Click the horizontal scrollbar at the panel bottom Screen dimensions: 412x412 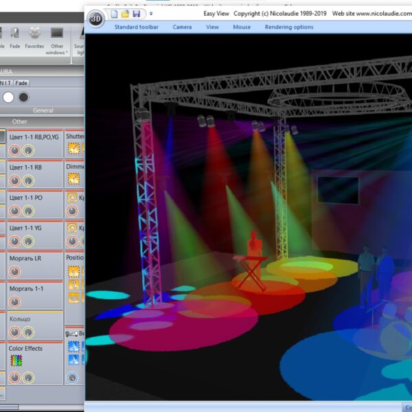[9, 407]
